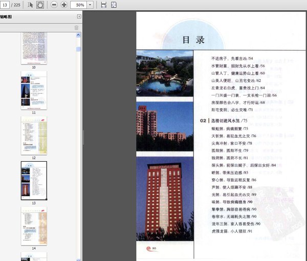This screenshot has height=261, width=307.
Task: Click the entry ending with /62
Action: [236, 80]
